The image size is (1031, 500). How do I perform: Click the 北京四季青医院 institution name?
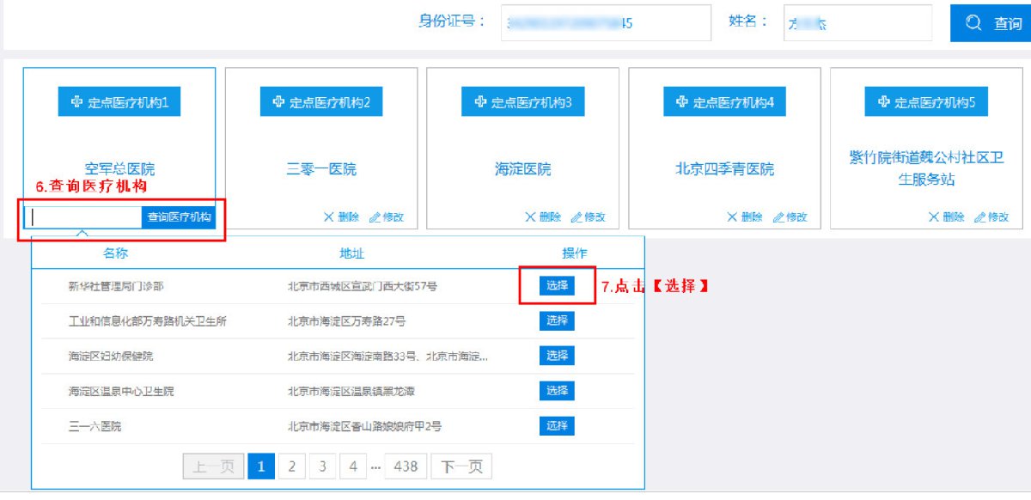(x=724, y=169)
